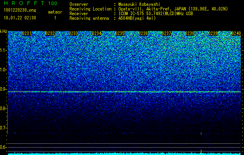Viewport: 244px width, 155px height.
Task: Click the 1.1 frequency axis label
Action: click(x=3, y=50)
